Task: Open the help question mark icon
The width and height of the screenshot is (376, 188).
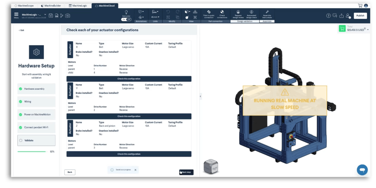Action: point(329,15)
